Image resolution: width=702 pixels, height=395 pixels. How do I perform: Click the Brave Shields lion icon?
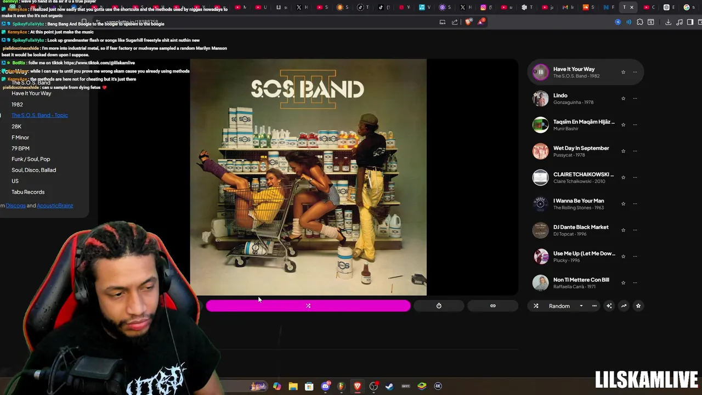pos(468,22)
